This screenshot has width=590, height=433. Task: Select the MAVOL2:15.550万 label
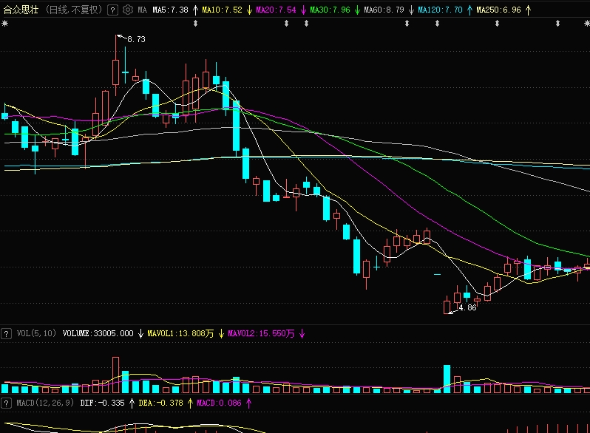point(261,333)
